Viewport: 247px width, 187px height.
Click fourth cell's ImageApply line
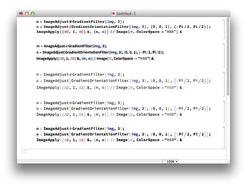click(109, 115)
